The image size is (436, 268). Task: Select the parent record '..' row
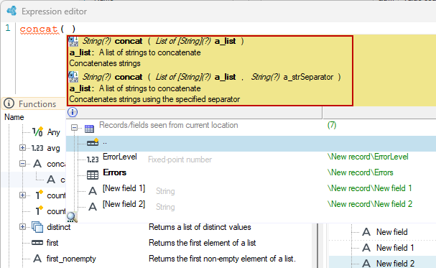(251, 144)
